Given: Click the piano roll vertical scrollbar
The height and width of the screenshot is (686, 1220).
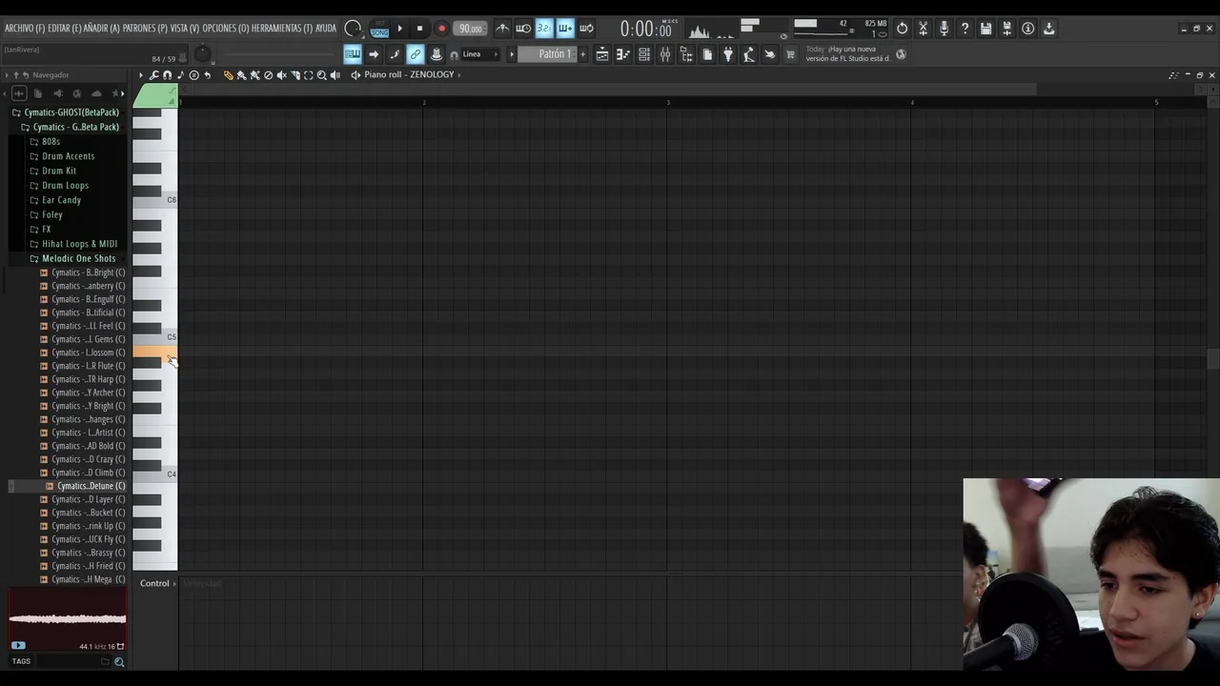Looking at the screenshot, I should 1212,359.
